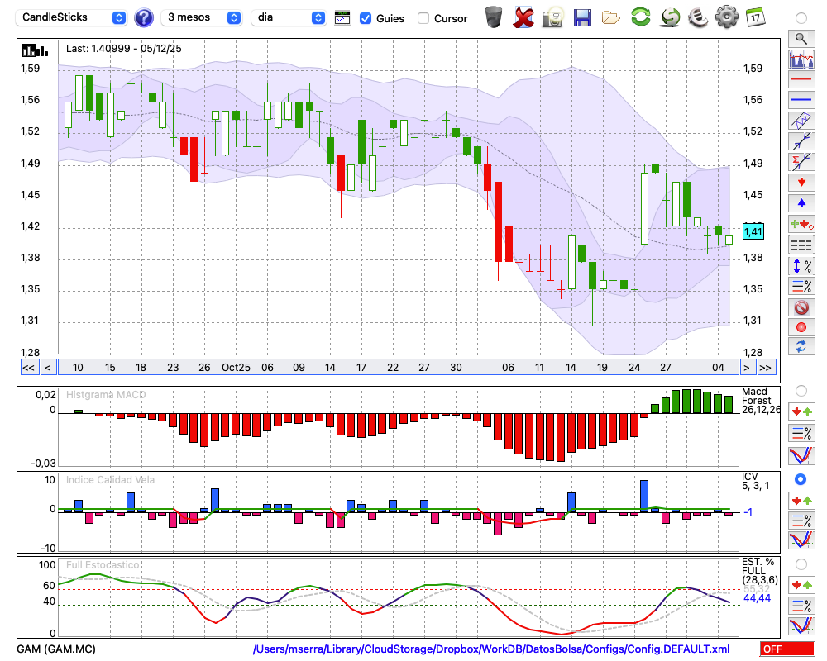The image size is (827, 661).
Task: Click the >> button on timeline scroller
Action: pyautogui.click(x=766, y=367)
